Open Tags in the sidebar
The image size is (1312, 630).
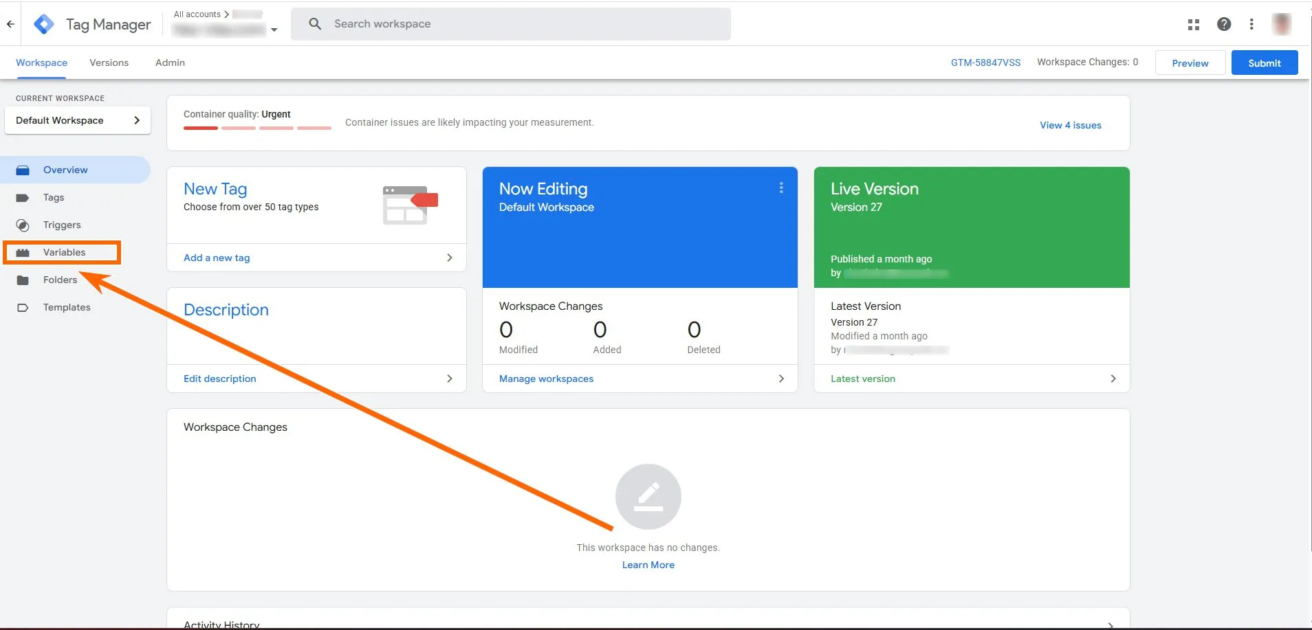pyautogui.click(x=54, y=198)
